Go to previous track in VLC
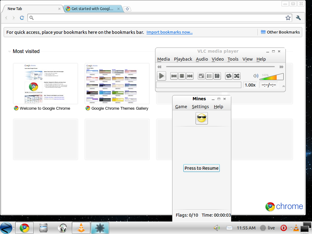312x234 pixels. pyautogui.click(x=174, y=76)
